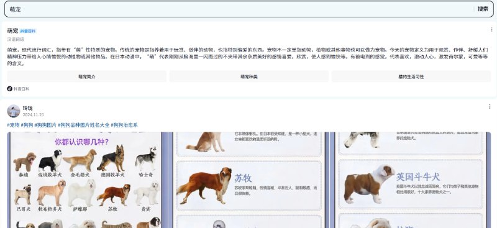Click the 萌宠 definition paragraph
The height and width of the screenshot is (228, 497).
(247, 57)
